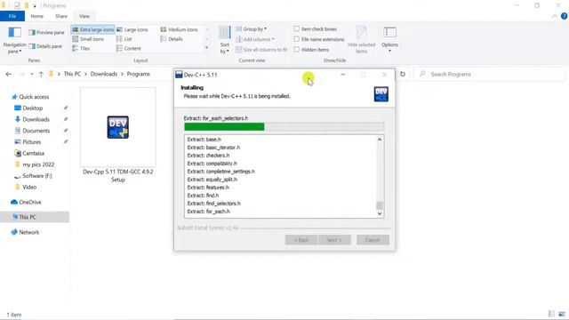Click Downloads in address path

coord(104,74)
